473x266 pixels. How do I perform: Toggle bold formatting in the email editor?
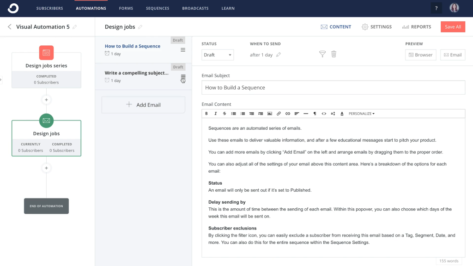click(x=206, y=114)
